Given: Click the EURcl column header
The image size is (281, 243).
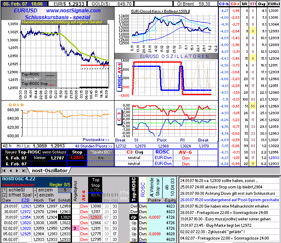Looking at the screenshot, I should [273, 4].
